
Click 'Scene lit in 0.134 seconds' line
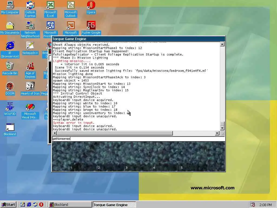(79, 67)
